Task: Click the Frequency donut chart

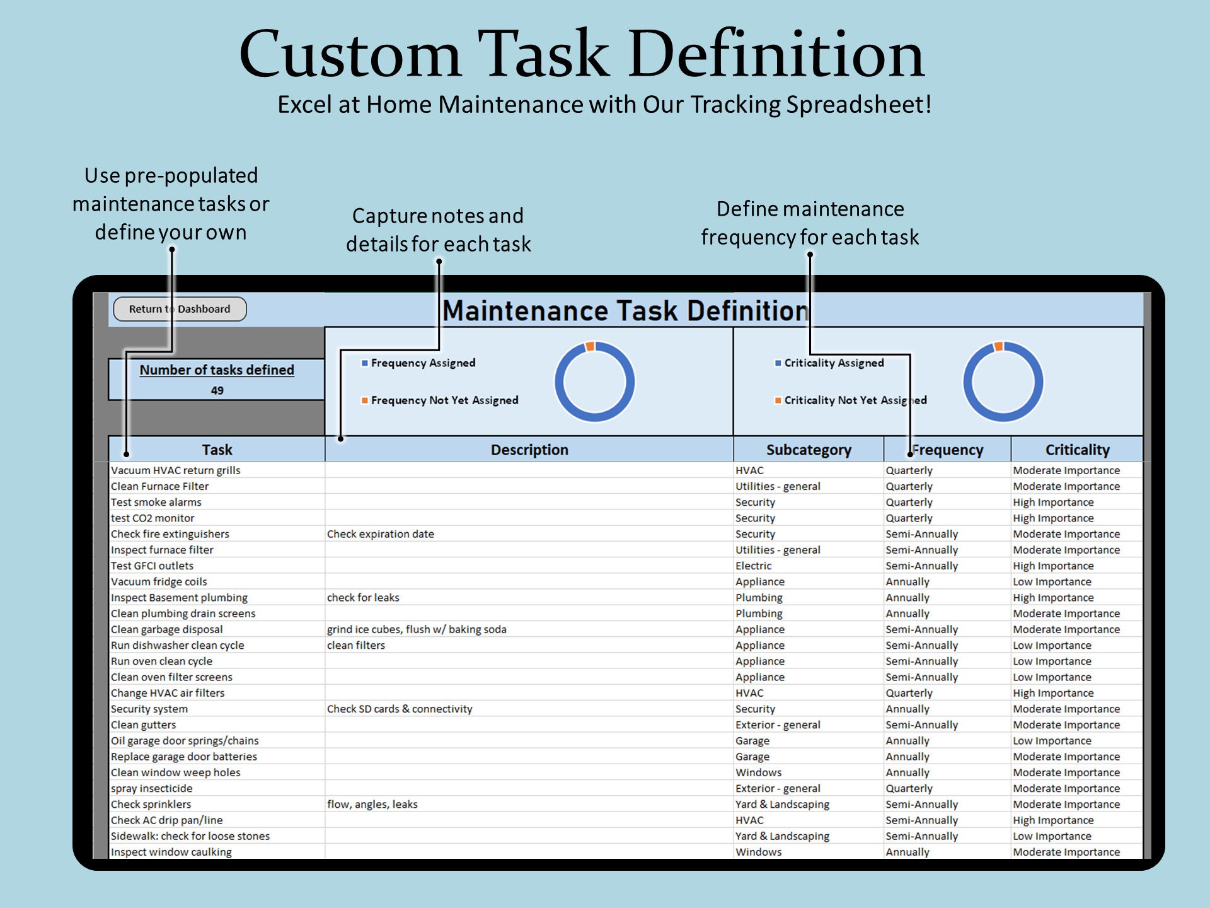Action: click(594, 381)
